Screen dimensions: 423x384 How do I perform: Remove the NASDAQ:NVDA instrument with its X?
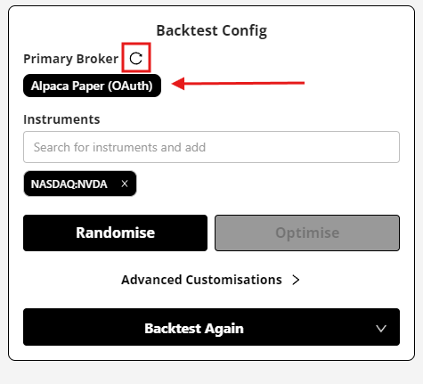pyautogui.click(x=125, y=184)
